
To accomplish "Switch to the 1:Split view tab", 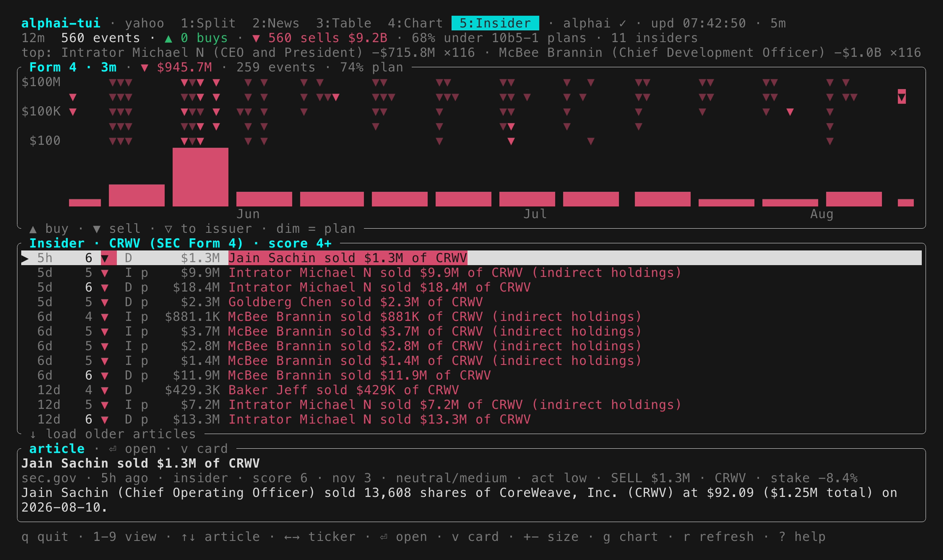I will pos(208,23).
